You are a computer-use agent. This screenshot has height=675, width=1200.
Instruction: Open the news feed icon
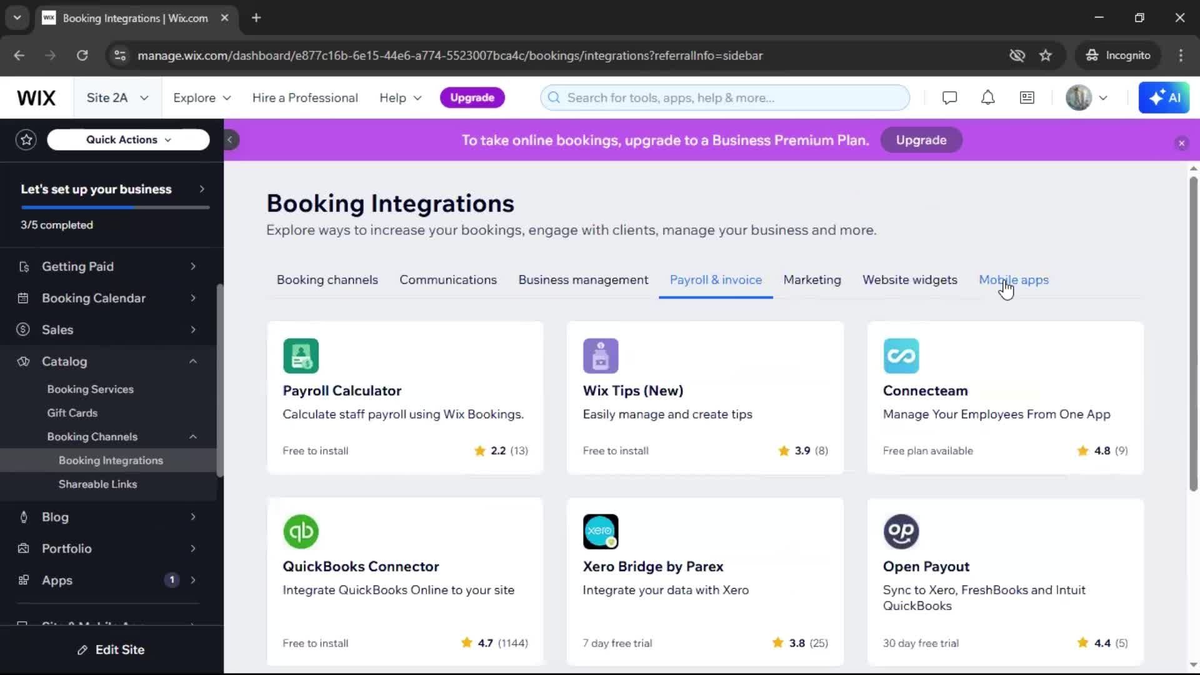click(x=1027, y=97)
